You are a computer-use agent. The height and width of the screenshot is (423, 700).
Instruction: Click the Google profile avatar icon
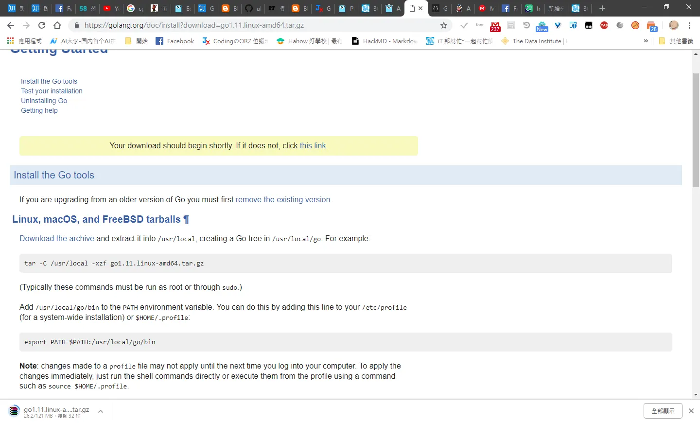[x=674, y=25]
